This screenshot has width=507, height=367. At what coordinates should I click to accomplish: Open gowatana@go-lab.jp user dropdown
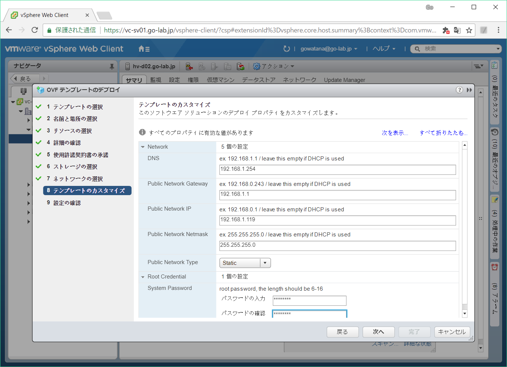[329, 49]
